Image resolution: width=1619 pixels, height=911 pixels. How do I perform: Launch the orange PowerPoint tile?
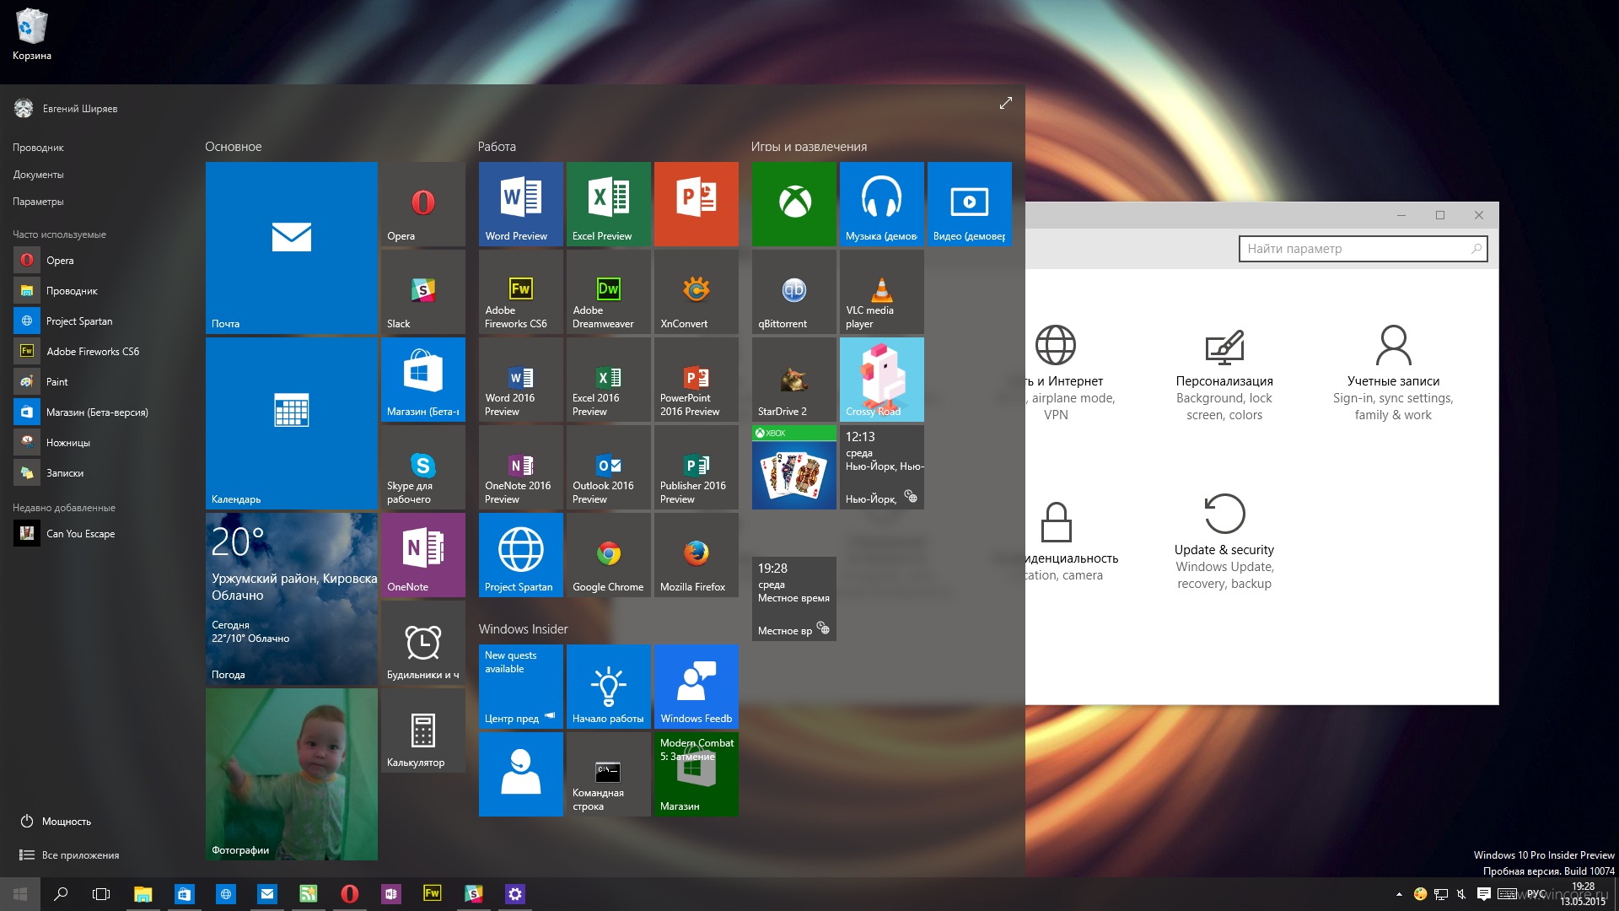point(696,204)
